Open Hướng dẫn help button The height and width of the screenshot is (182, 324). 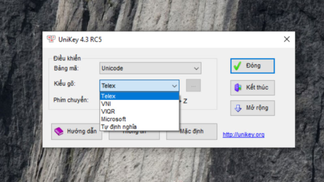(x=77, y=131)
